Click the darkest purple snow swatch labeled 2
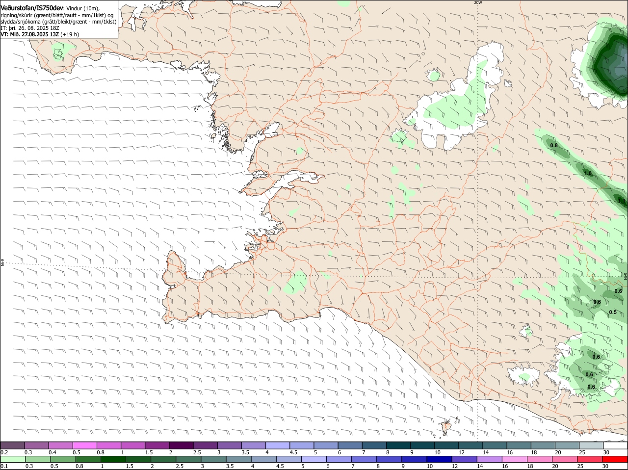Image resolution: width=628 pixels, height=470 pixels. (181, 445)
